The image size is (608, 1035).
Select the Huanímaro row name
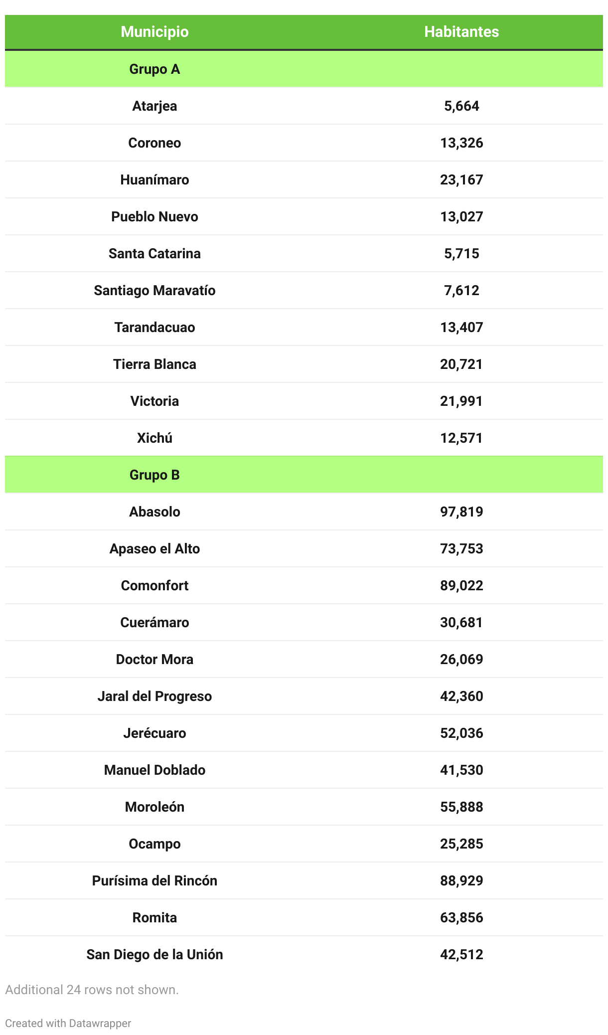tap(154, 179)
